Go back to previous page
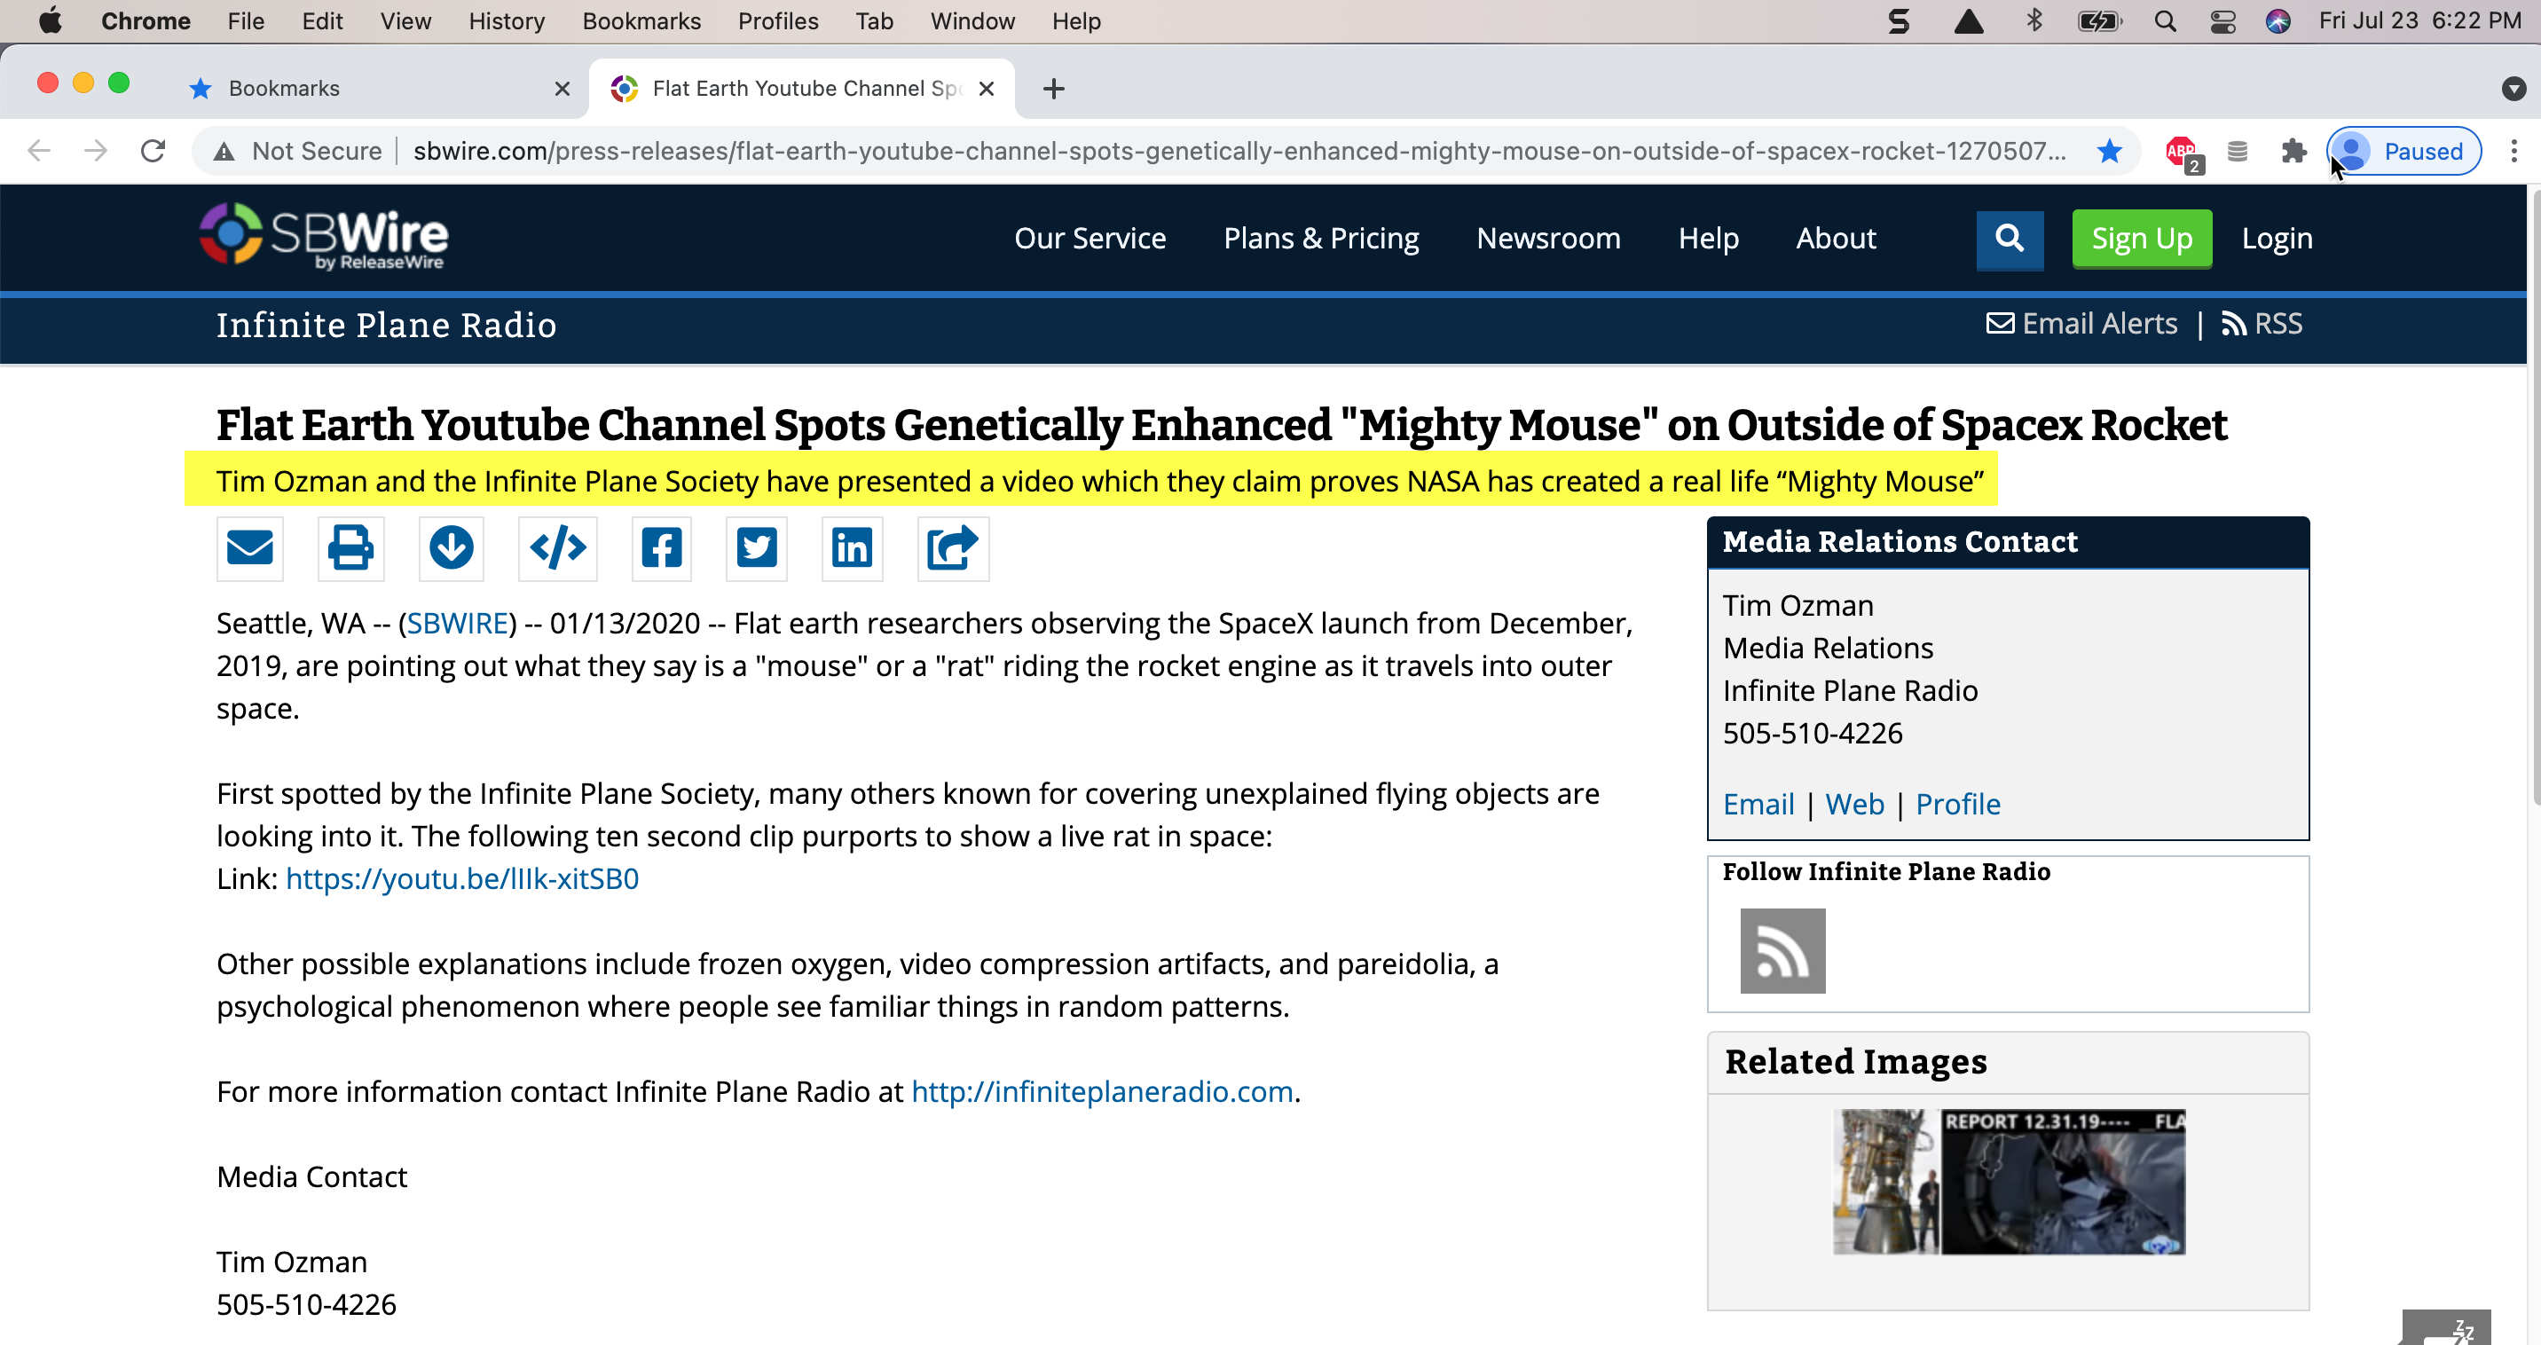The width and height of the screenshot is (2541, 1345). (39, 151)
